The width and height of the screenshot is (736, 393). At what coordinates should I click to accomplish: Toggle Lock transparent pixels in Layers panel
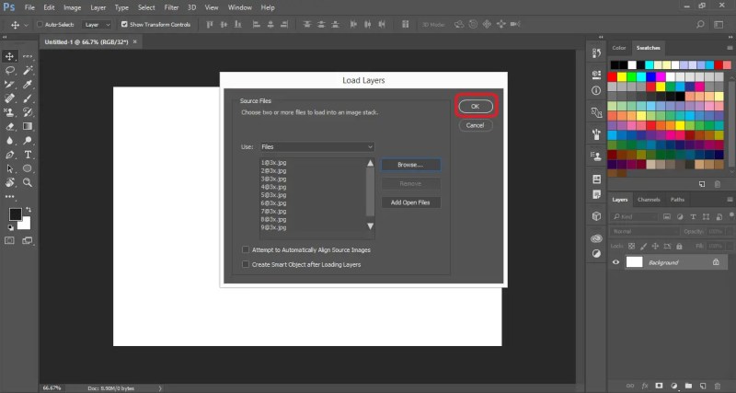click(631, 246)
